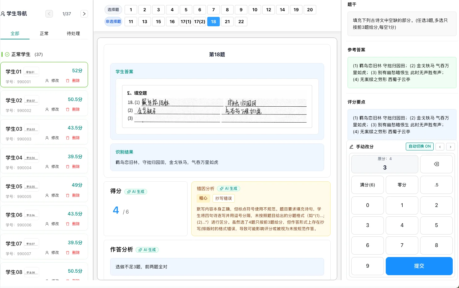Click the 提交 submit button
The width and height of the screenshot is (459, 288).
click(419, 266)
